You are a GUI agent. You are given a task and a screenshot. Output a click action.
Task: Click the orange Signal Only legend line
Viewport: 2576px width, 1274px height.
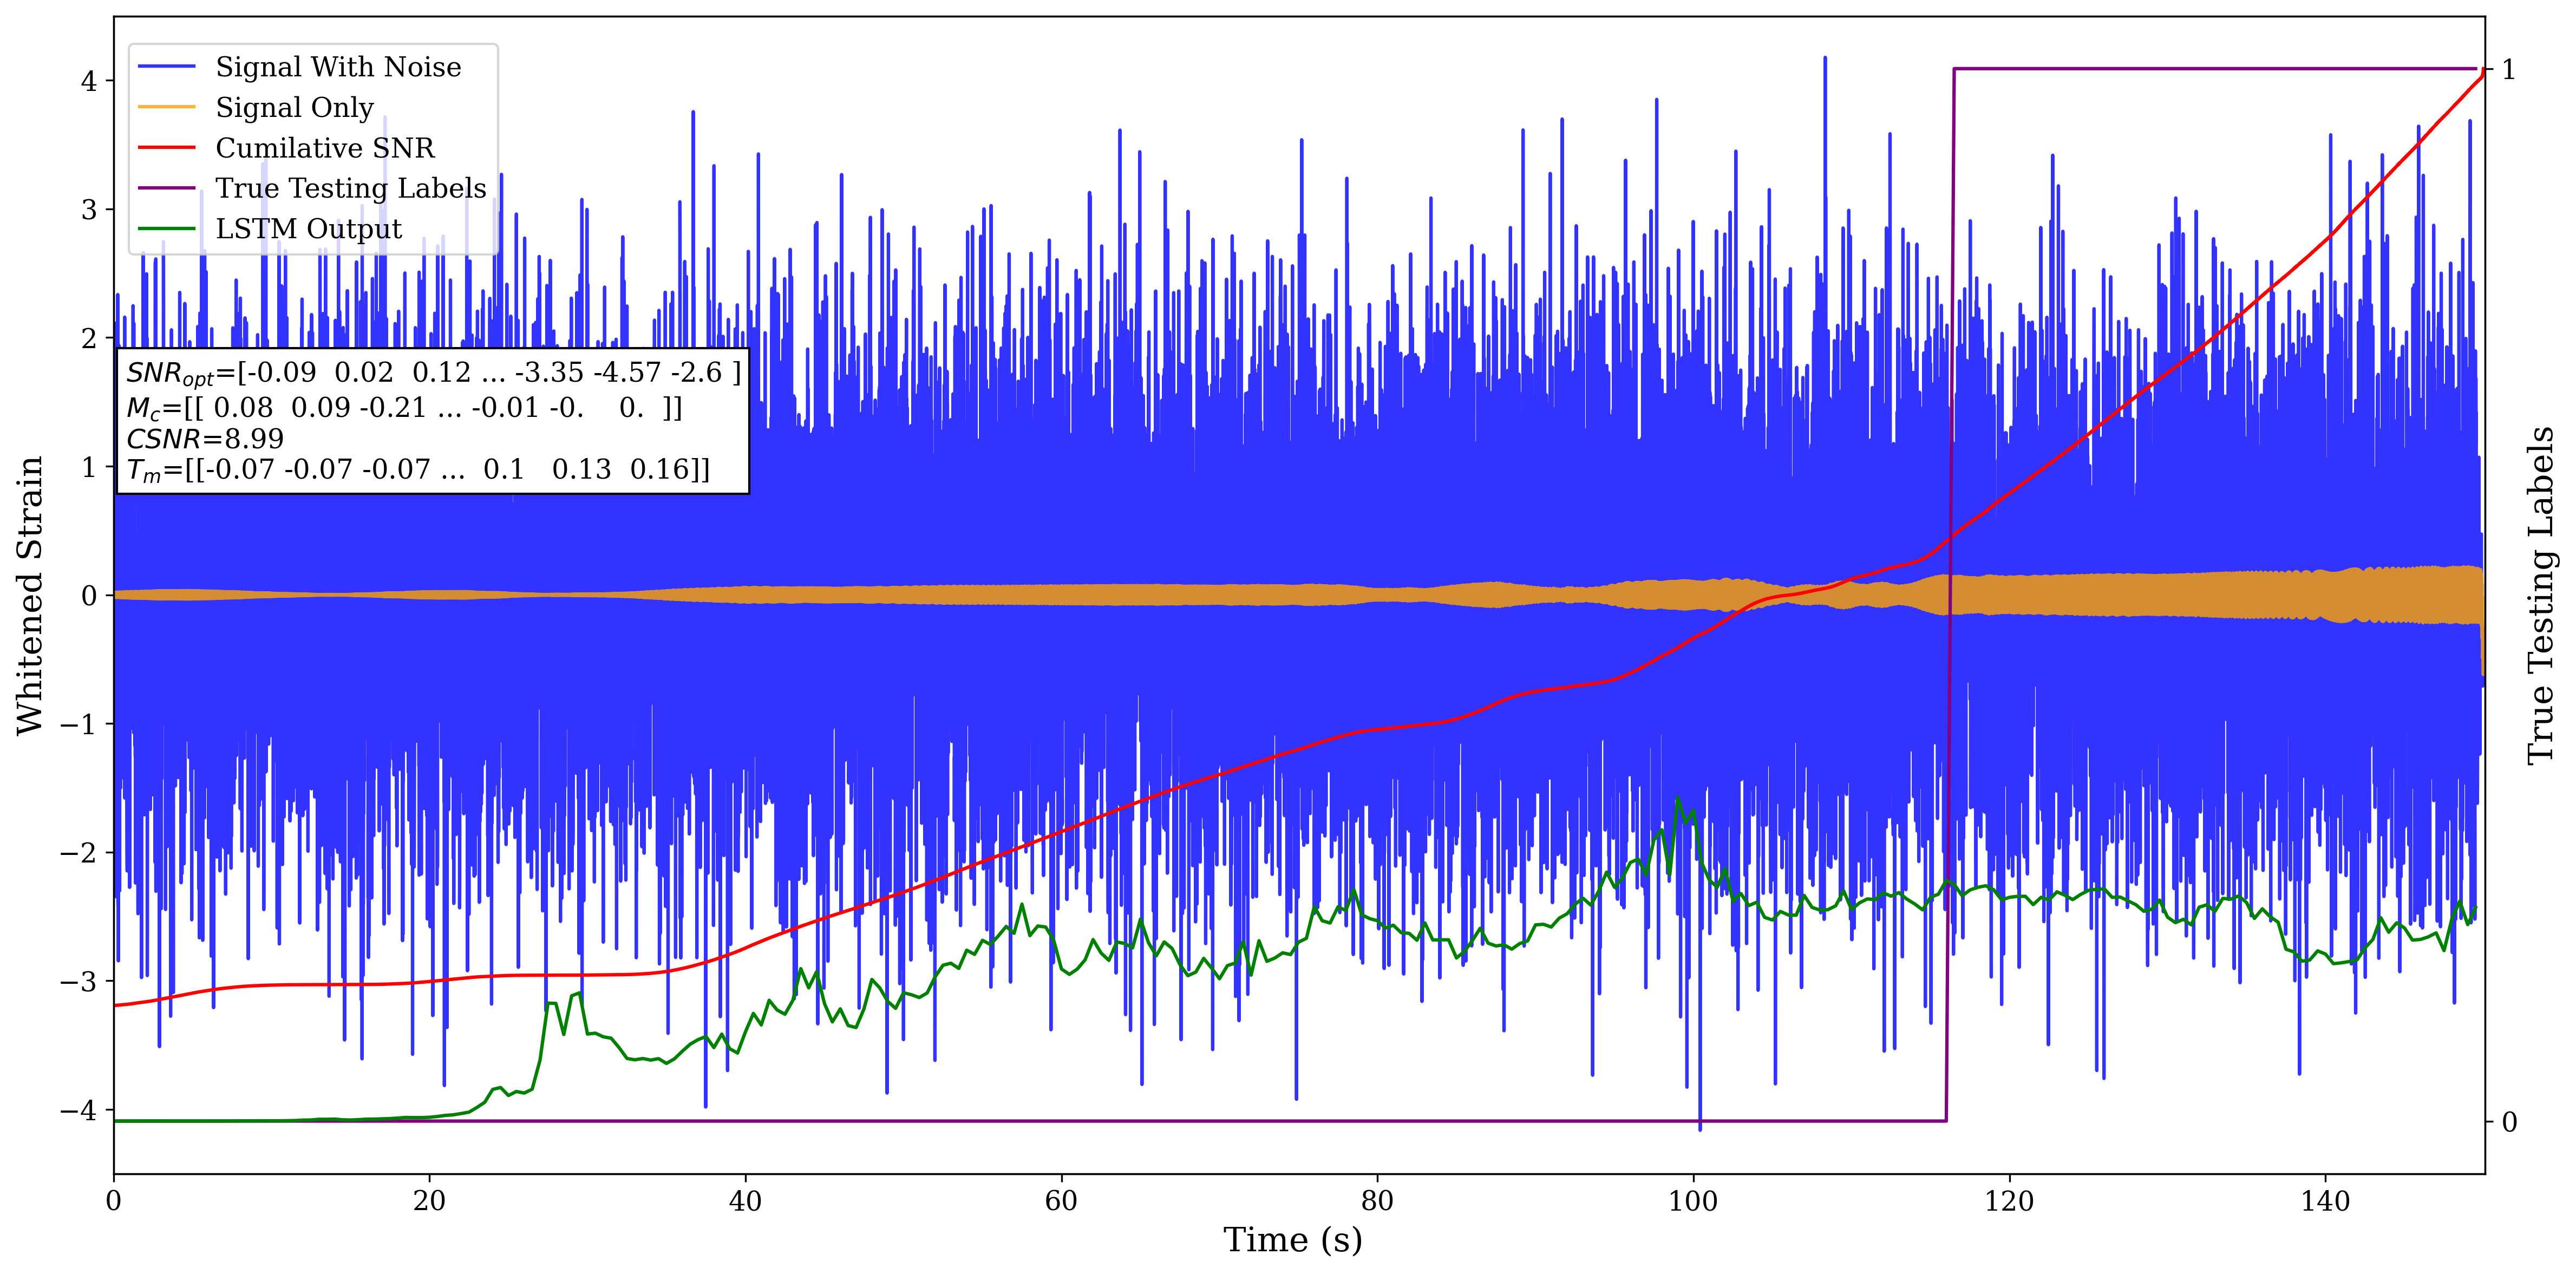(x=166, y=107)
